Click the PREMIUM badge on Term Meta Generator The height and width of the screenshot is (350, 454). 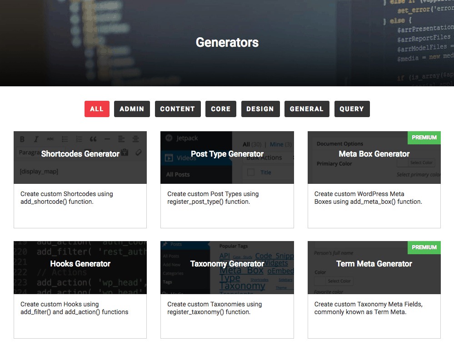click(x=424, y=247)
